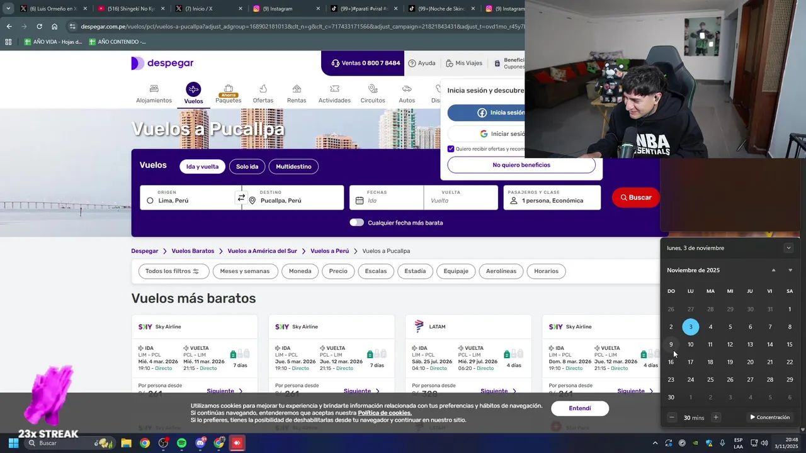
Task: Select 15 November in the calendar
Action: (789, 344)
